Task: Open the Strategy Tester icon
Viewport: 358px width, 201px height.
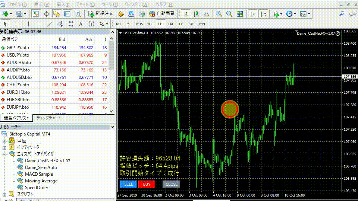Action: (78, 14)
